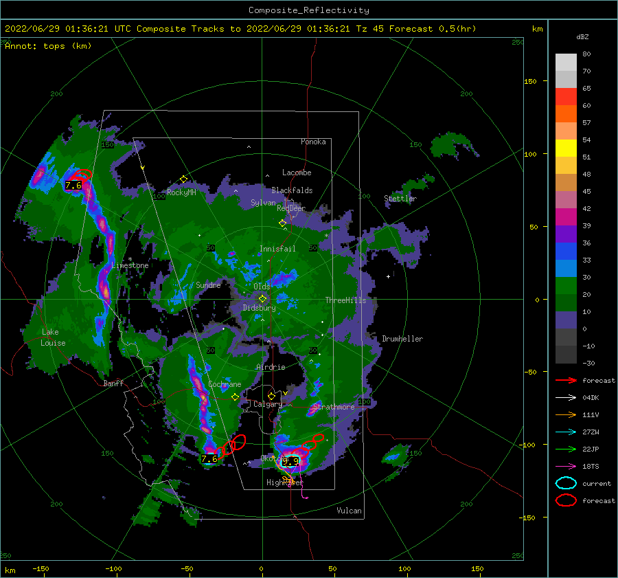The image size is (618, 578).
Task: Click the Drumheller city label
Action: click(x=402, y=339)
